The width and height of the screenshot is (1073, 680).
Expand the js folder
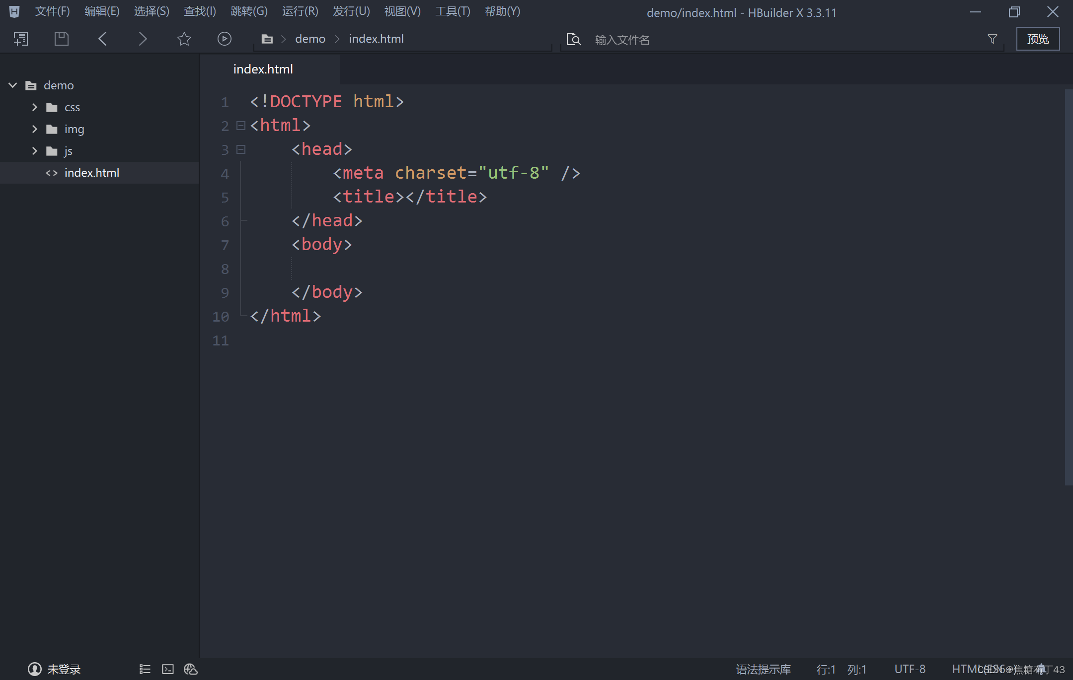[34, 151]
